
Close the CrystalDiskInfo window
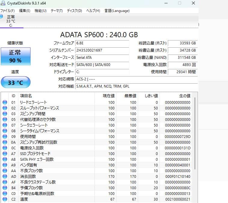[x=193, y=3]
